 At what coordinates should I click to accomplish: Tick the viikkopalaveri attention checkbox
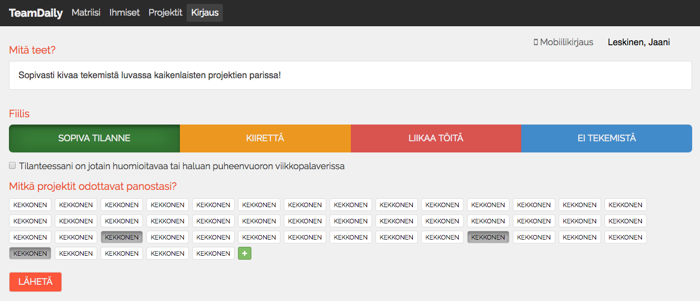[x=12, y=166]
